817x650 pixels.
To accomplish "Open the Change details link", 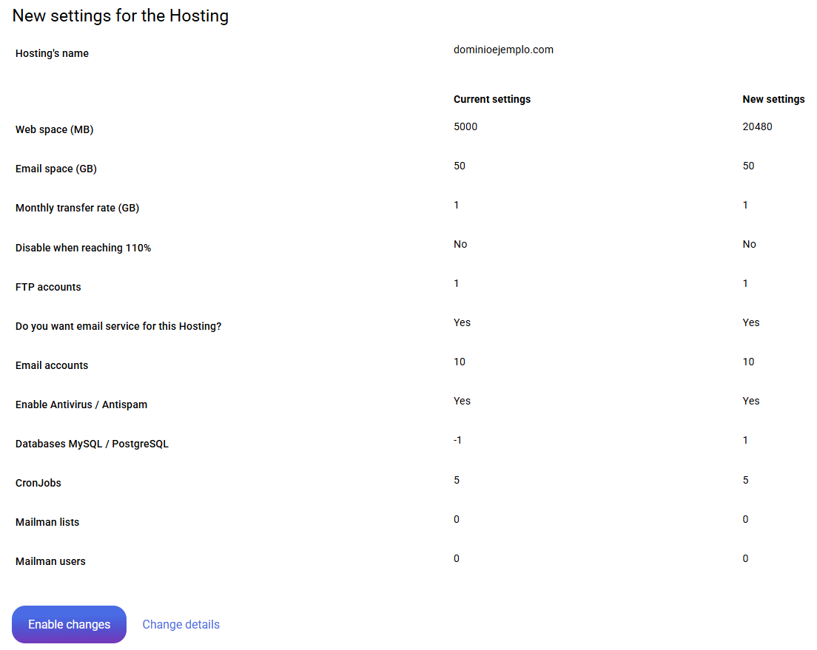I will (x=181, y=625).
